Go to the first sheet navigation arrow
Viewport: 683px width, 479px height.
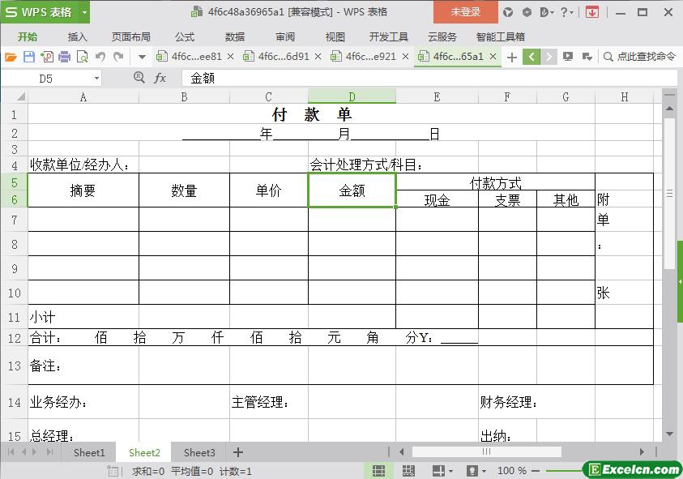point(11,452)
